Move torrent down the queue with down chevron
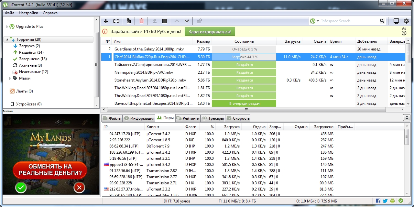 (187, 21)
